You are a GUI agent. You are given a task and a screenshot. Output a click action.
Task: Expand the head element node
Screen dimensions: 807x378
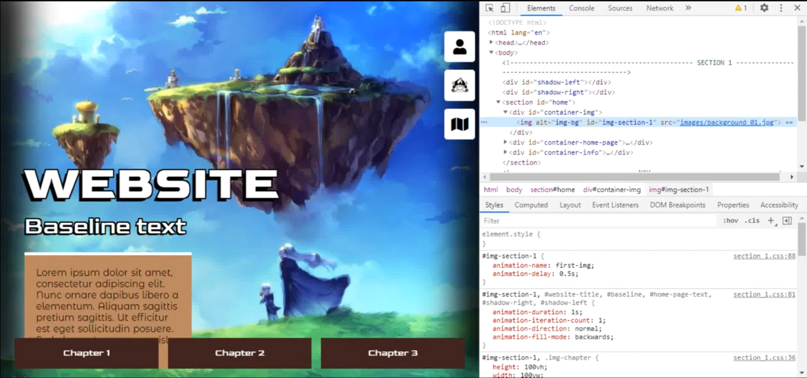pos(491,43)
